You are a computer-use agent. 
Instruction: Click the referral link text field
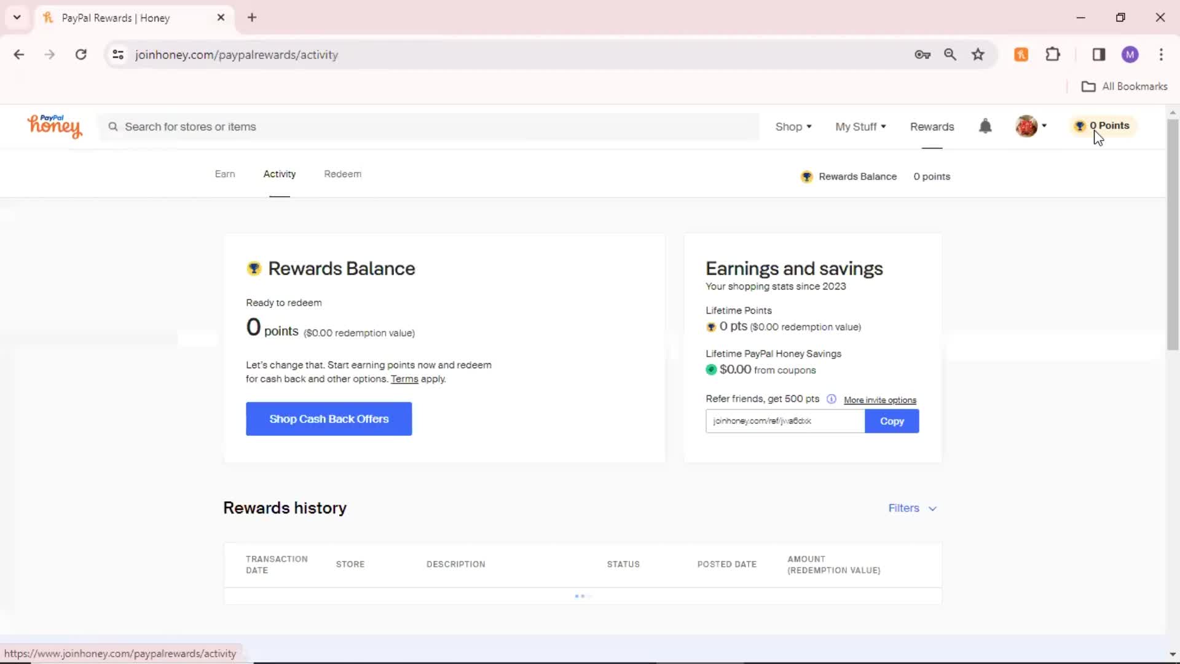pos(785,421)
